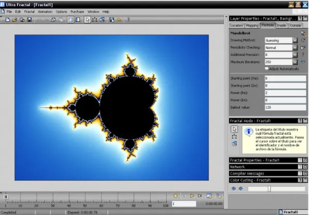Click the Starting point (Re) input field

pos(285,78)
